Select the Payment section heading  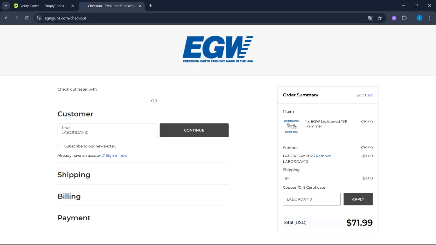74,218
